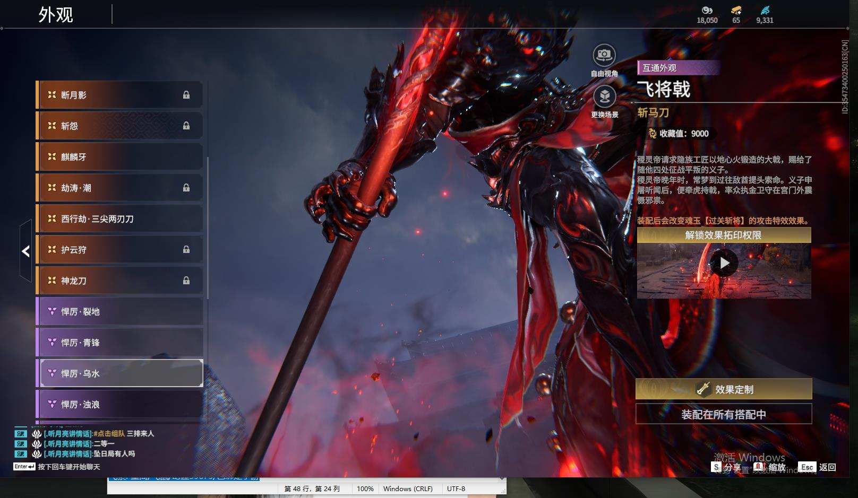Click the 更换场景 change scene icon
858x498 pixels.
pos(604,96)
